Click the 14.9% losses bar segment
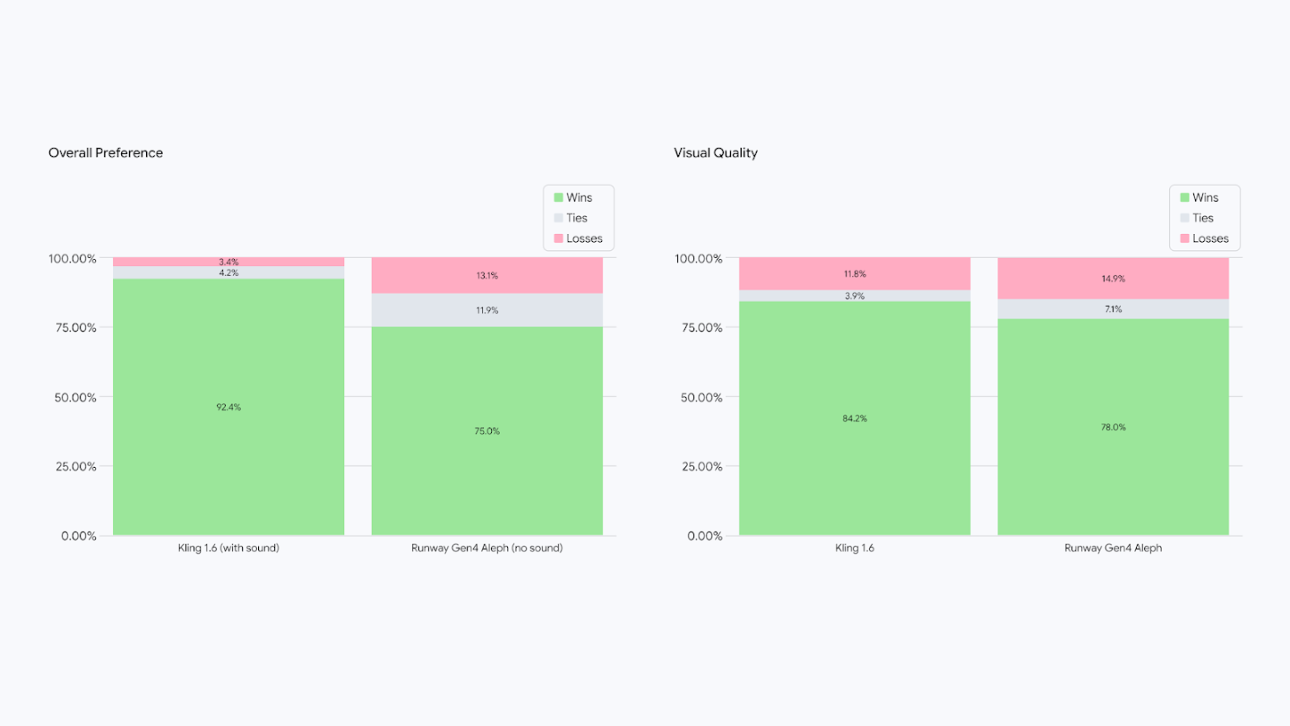This screenshot has width=1290, height=726. 1114,279
